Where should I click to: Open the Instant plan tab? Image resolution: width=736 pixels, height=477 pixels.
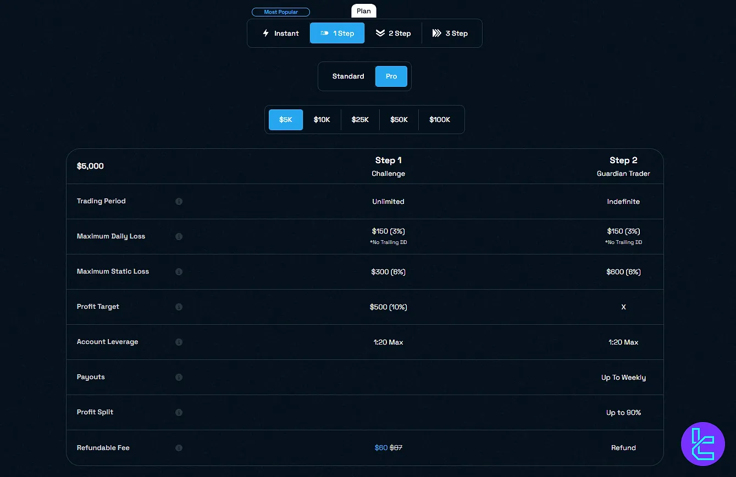280,34
